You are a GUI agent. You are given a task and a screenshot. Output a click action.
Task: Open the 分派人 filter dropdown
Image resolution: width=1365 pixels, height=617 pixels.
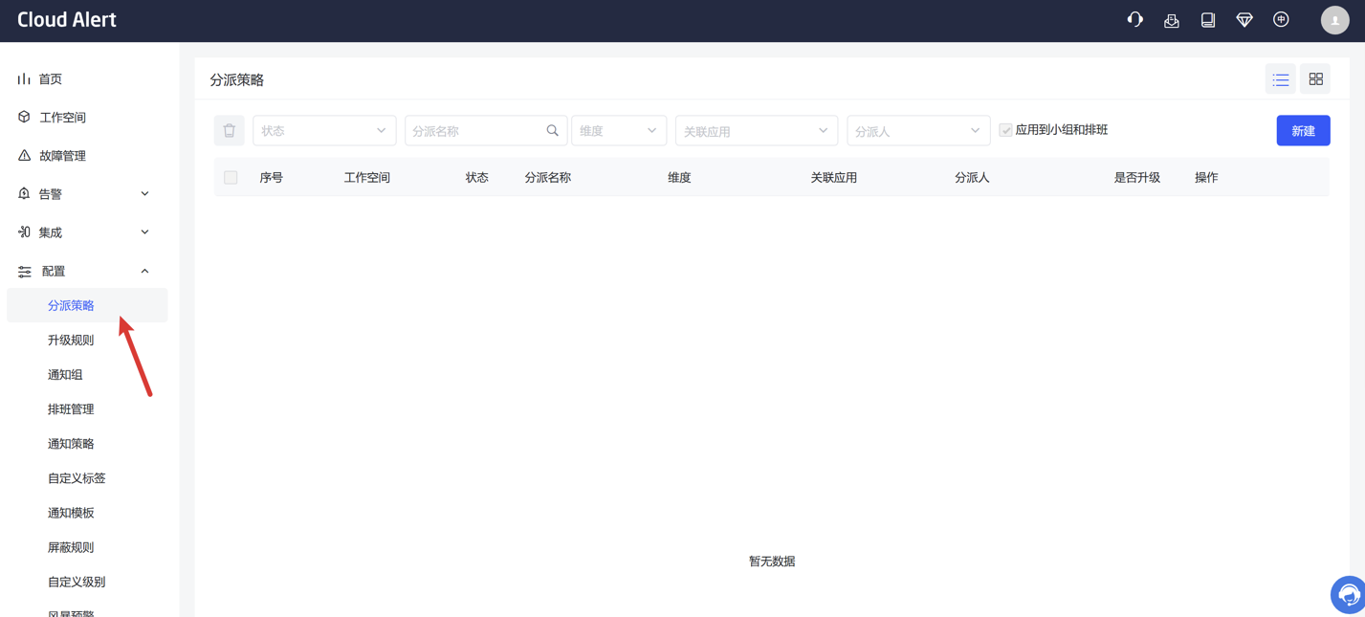tap(918, 131)
